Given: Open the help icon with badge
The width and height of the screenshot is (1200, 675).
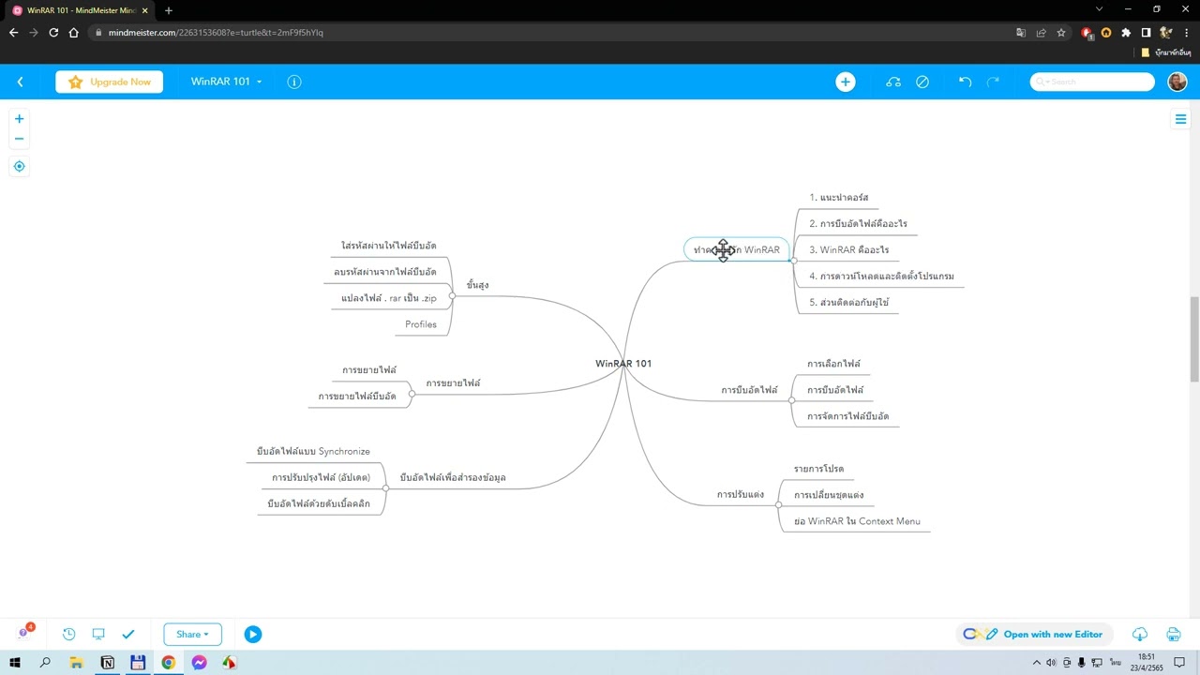Looking at the screenshot, I should click(25, 632).
